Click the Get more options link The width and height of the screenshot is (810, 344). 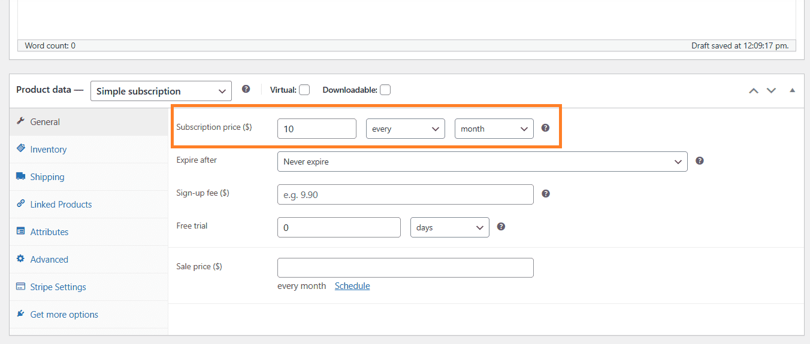(64, 315)
